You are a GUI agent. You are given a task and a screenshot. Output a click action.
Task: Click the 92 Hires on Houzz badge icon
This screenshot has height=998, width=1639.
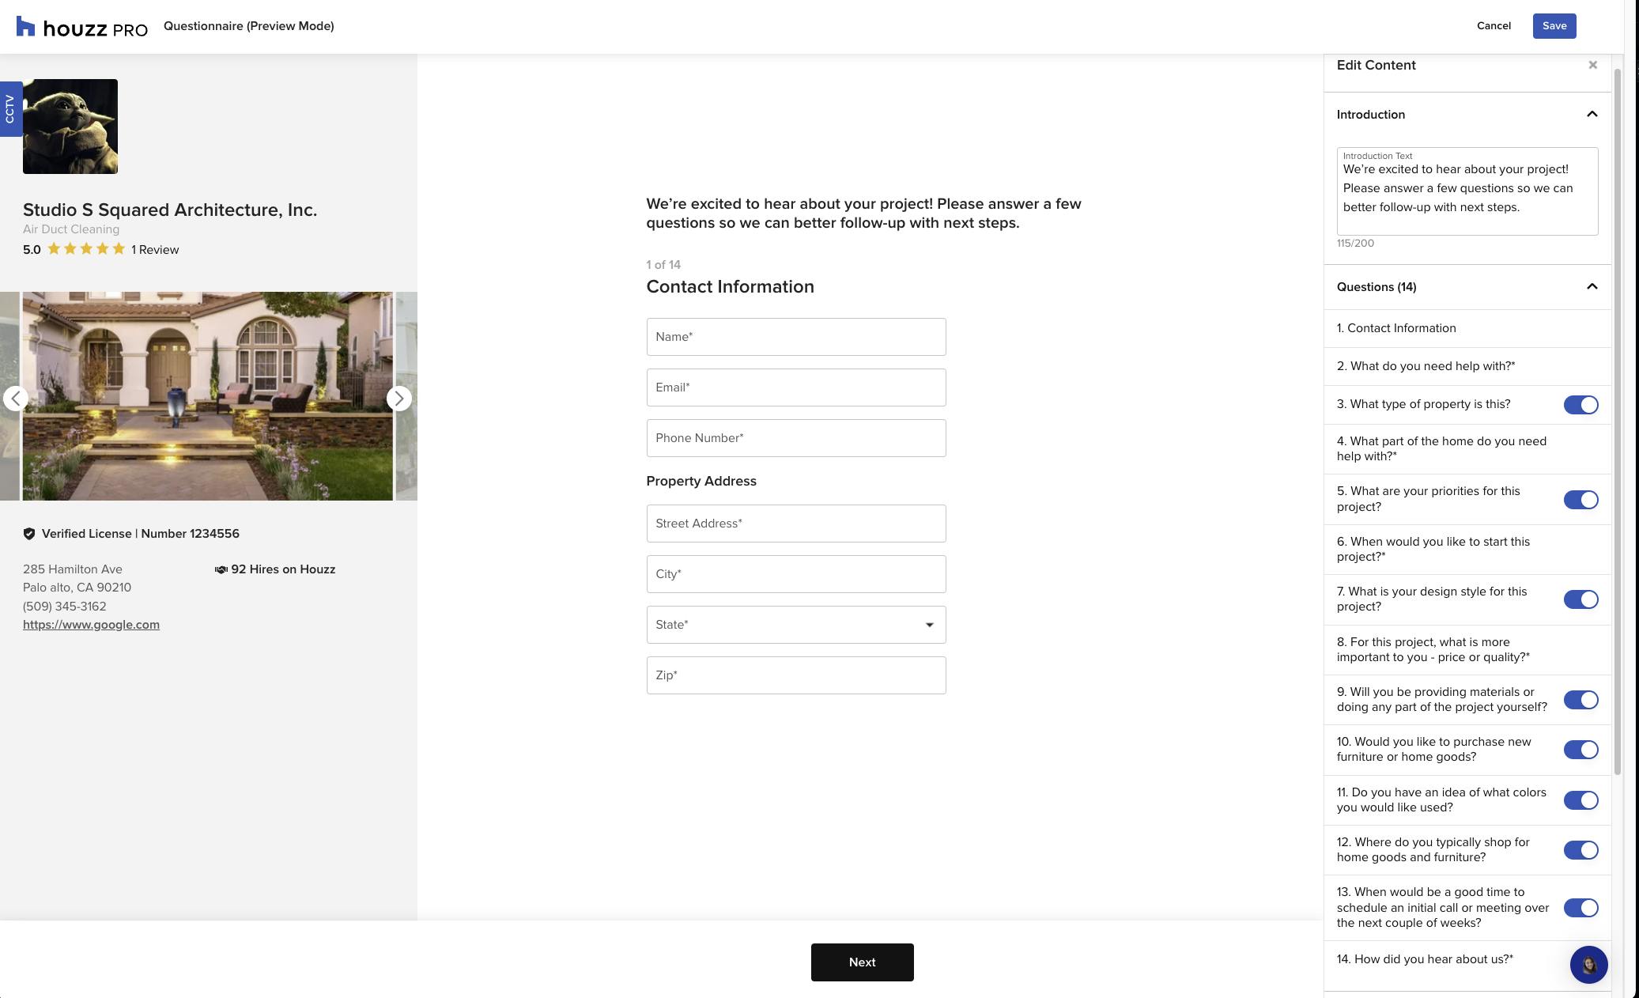(x=221, y=569)
